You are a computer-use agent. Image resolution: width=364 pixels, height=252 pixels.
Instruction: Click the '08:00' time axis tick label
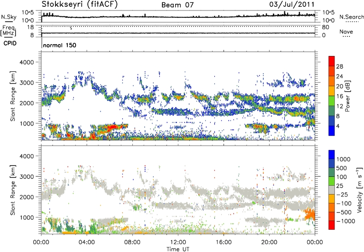tap(132, 242)
